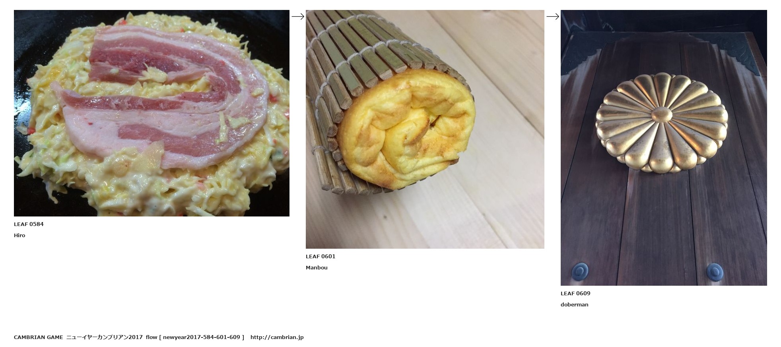Open the http://cambrian.jp link
The height and width of the screenshot is (347, 781).
click(x=277, y=337)
